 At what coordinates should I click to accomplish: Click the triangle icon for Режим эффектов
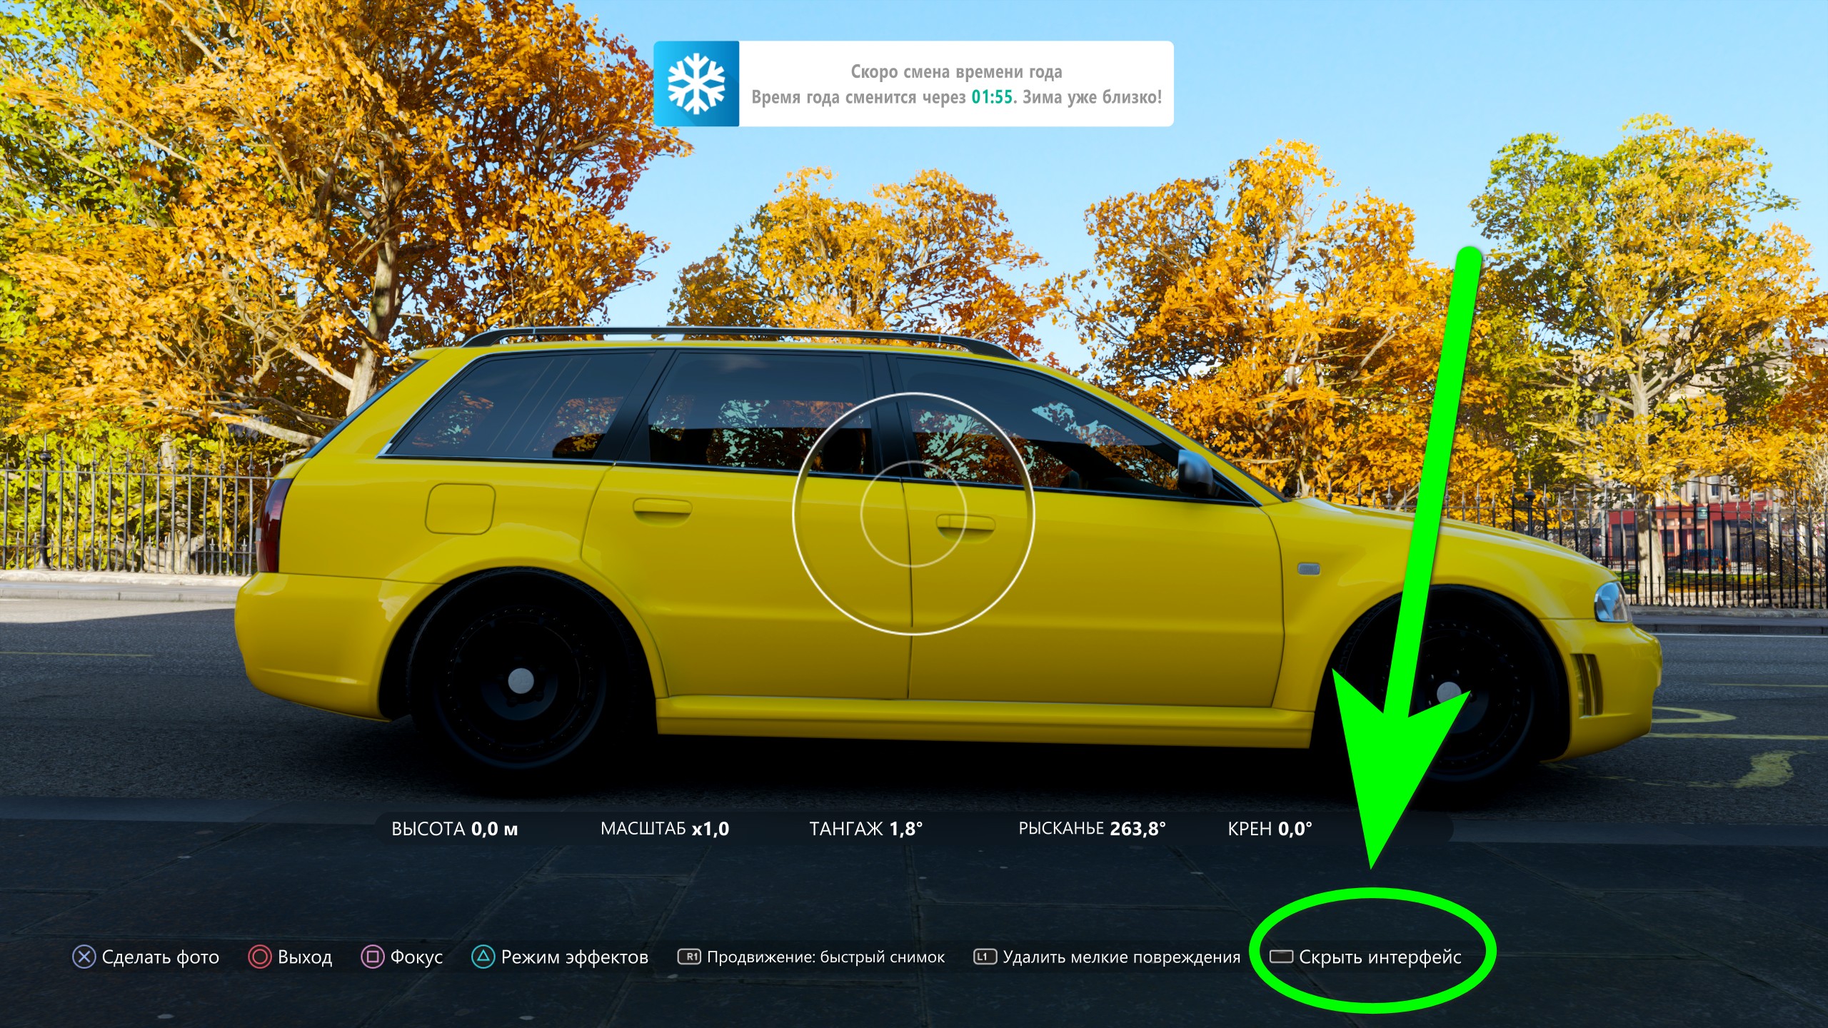tap(483, 957)
